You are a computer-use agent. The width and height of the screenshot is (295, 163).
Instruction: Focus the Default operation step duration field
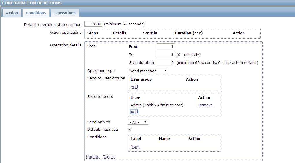pyautogui.click(x=93, y=24)
